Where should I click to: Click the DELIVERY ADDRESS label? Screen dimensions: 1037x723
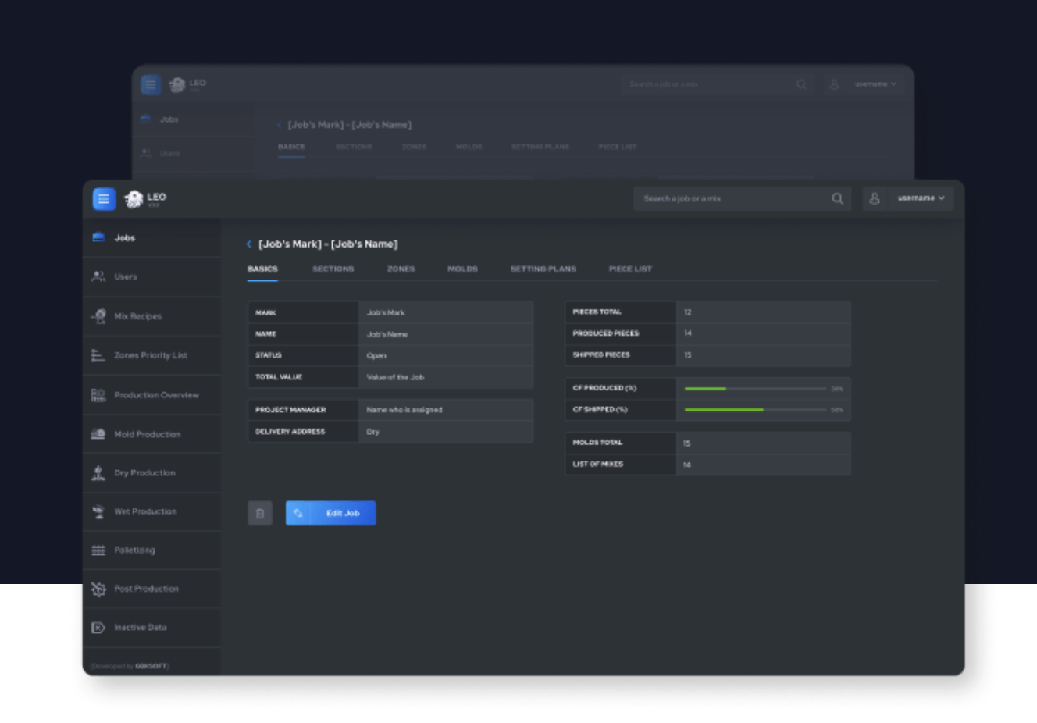pos(290,431)
